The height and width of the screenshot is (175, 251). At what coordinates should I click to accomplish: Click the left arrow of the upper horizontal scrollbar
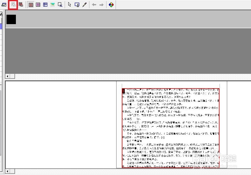tap(7, 76)
